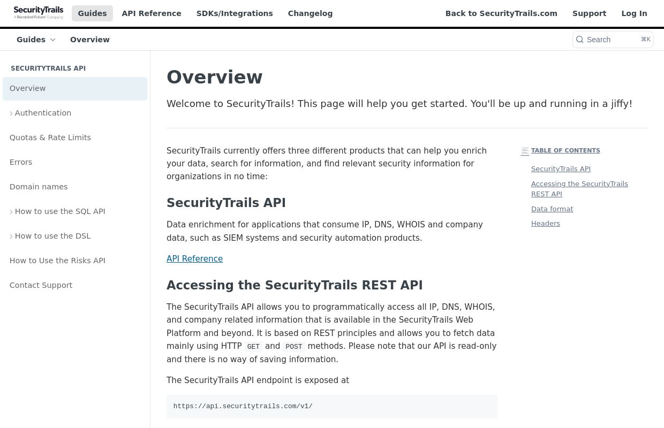Click the API endpoint URL code block
The height and width of the screenshot is (428, 664).
tap(332, 407)
